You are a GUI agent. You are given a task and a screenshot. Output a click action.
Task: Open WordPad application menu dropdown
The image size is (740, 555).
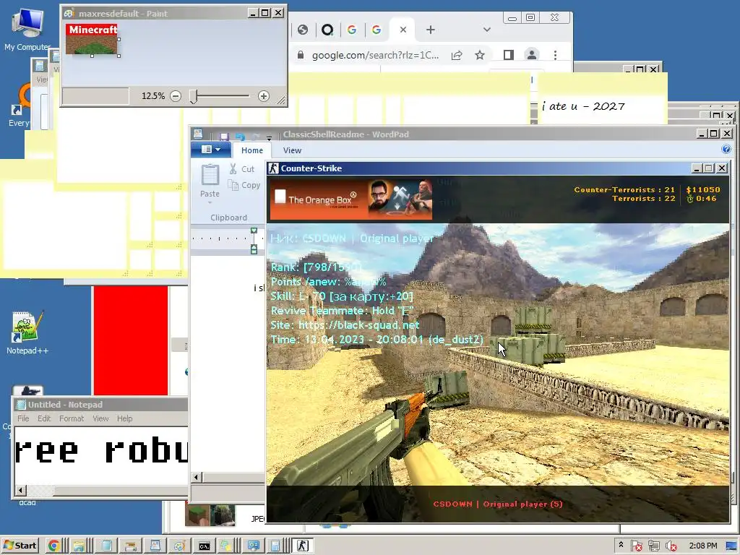tap(211, 150)
